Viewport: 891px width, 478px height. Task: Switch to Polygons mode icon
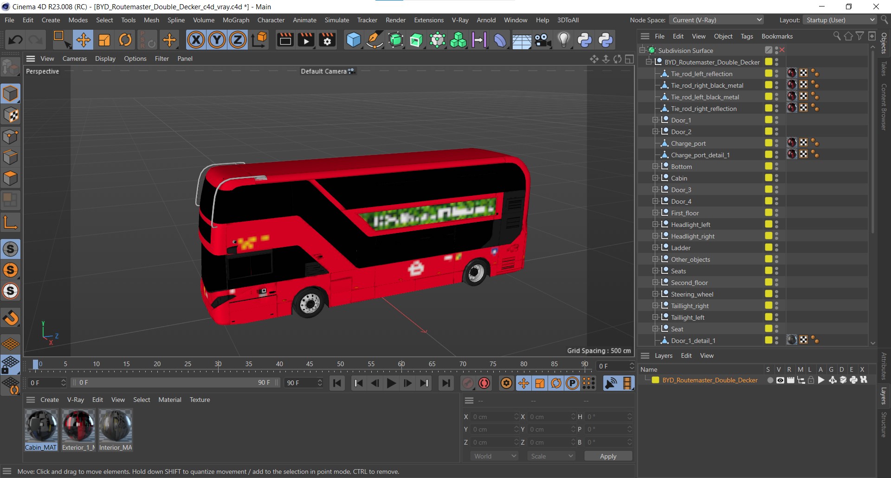point(11,179)
